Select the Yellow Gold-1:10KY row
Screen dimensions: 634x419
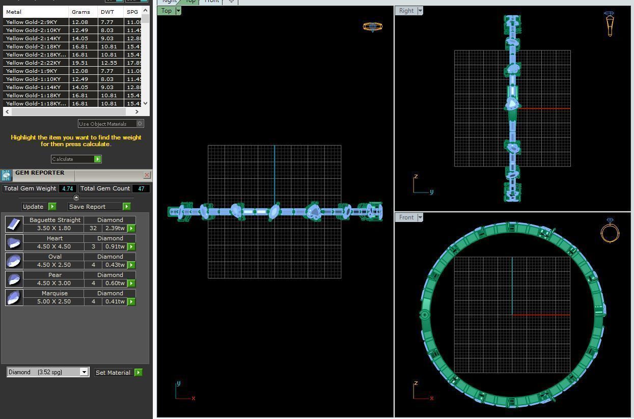(72, 79)
